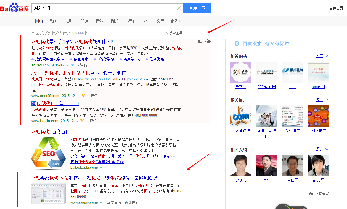Expand dropdown arrow next to www.baidu.com 2015-12
The image size is (347, 209).
pyautogui.click(x=77, y=121)
